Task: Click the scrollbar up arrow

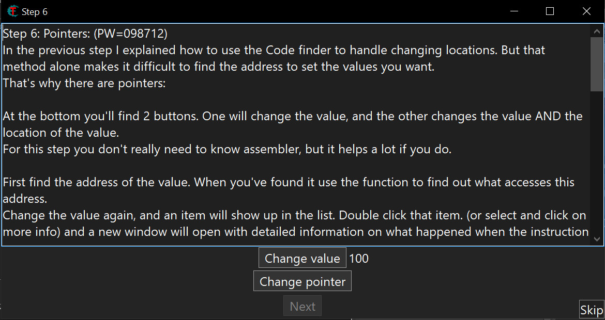Action: 597,31
